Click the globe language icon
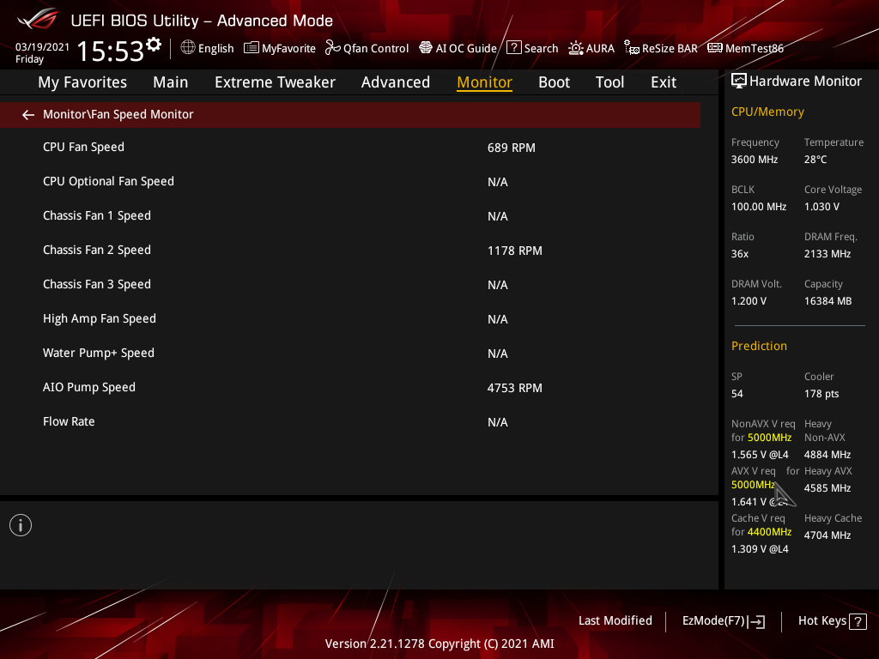The height and width of the screenshot is (659, 879). (188, 48)
